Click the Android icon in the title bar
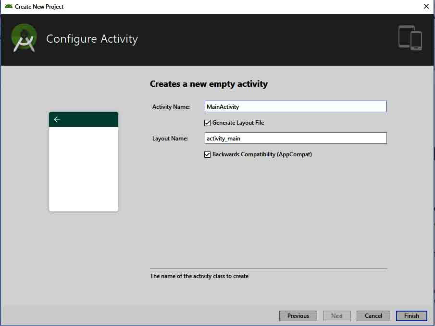The width and height of the screenshot is (435, 326). (9, 7)
